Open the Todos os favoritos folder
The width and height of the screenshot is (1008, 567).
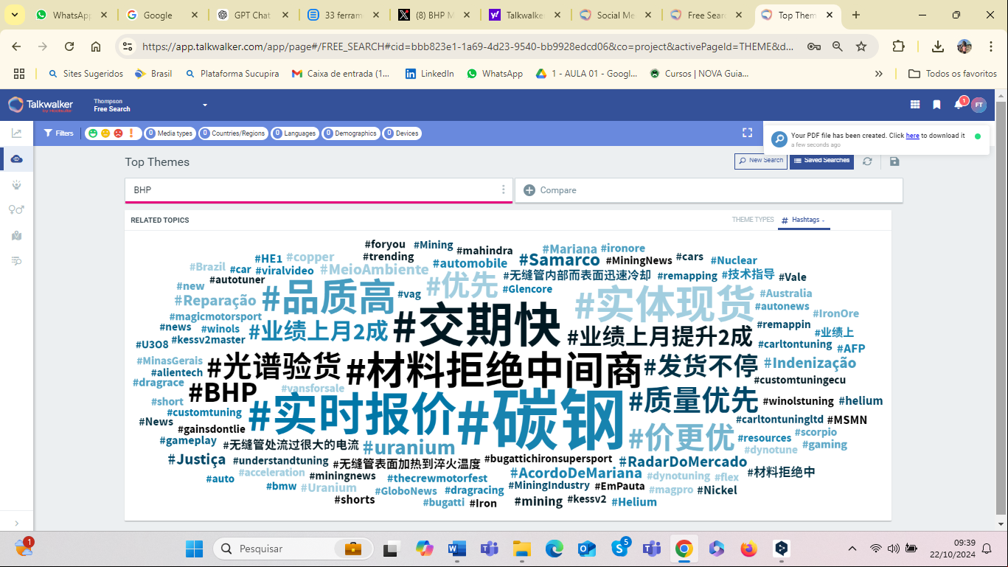point(953,74)
